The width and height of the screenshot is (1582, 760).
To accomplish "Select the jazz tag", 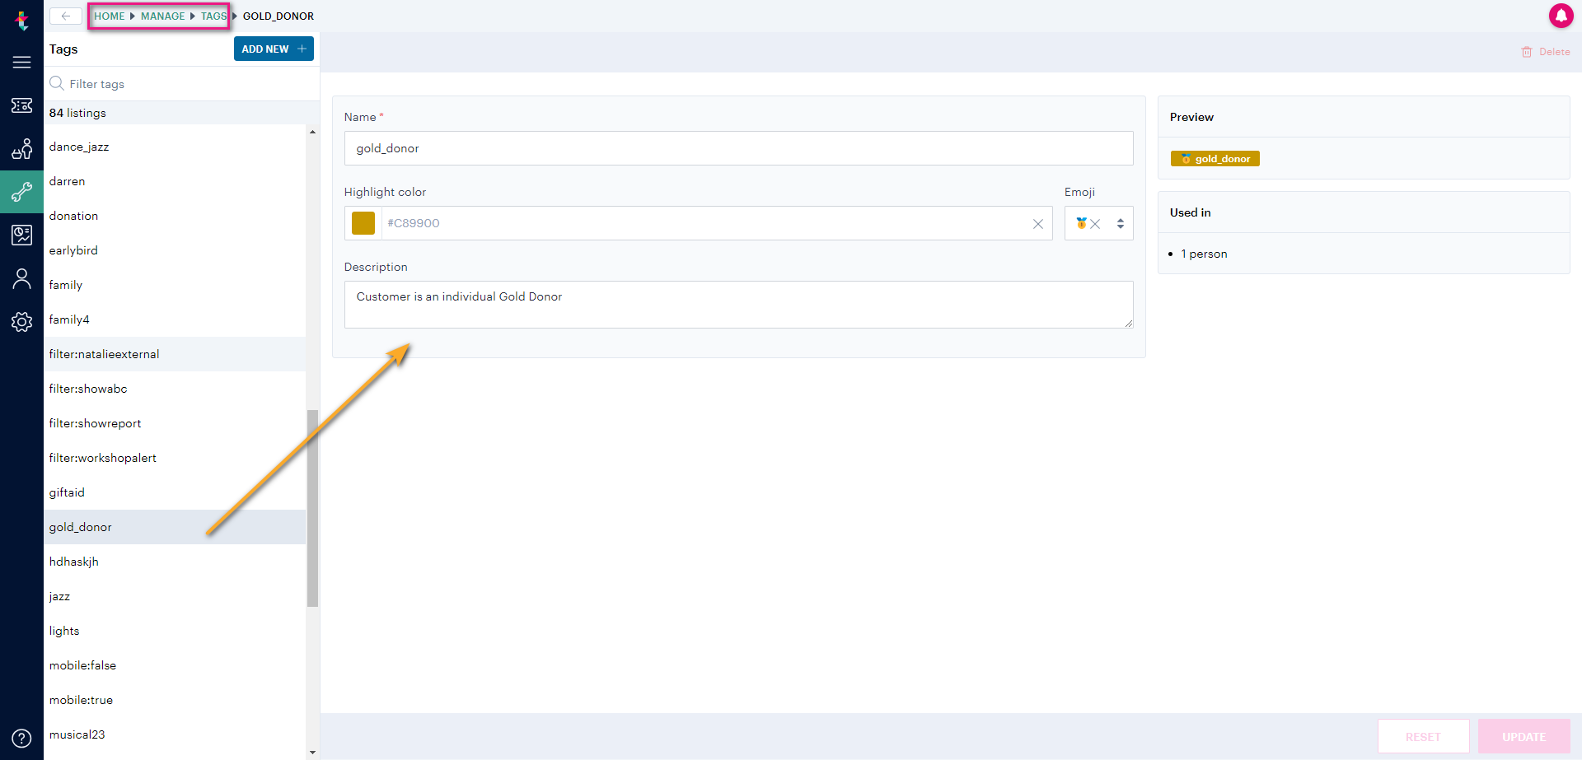I will click(175, 596).
